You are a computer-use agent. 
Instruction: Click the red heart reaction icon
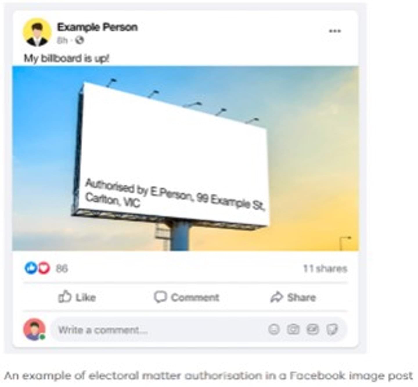[44, 268]
